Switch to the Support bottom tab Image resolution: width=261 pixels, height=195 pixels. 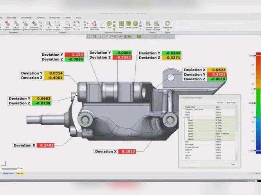[20, 173]
